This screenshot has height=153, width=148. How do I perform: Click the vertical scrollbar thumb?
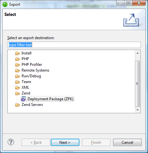click(138, 84)
